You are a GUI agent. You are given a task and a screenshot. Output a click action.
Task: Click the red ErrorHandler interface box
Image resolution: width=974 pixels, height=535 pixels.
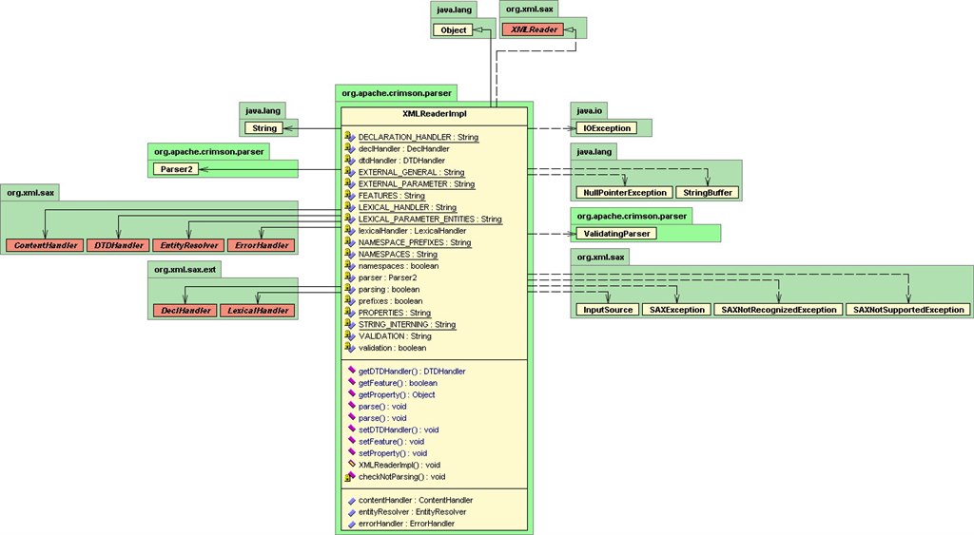pos(262,245)
